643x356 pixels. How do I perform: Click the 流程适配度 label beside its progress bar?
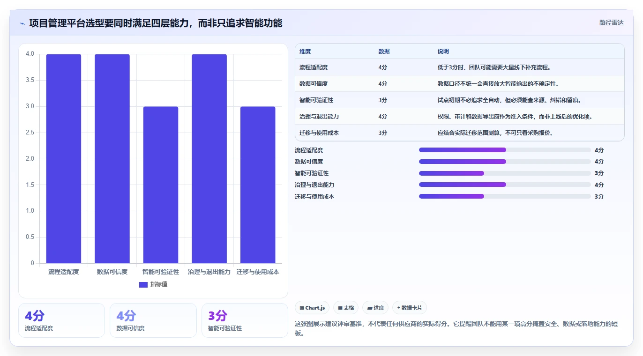[x=309, y=150]
